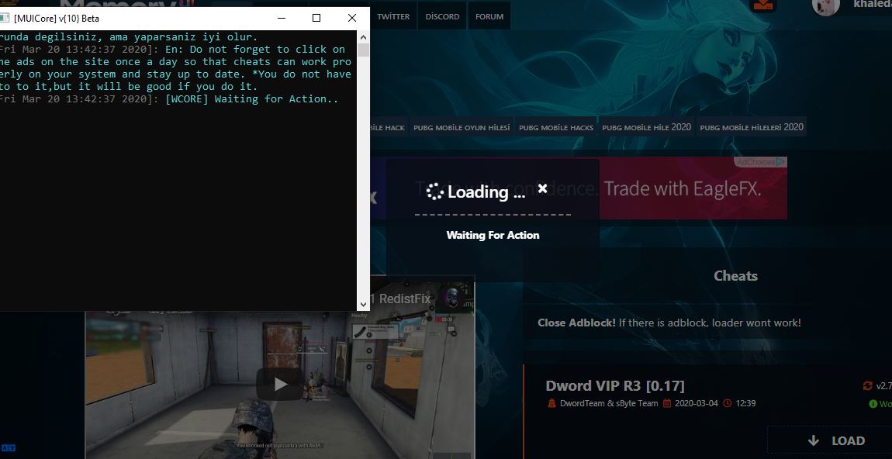892x459 pixels.
Task: Click the [WCORE] Waiting for Action console line
Action: tap(251, 99)
